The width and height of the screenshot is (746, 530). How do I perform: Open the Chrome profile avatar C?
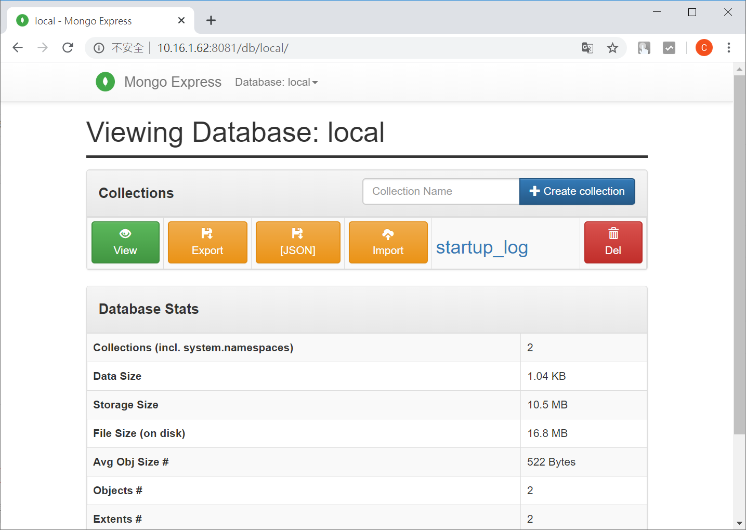pyautogui.click(x=704, y=47)
